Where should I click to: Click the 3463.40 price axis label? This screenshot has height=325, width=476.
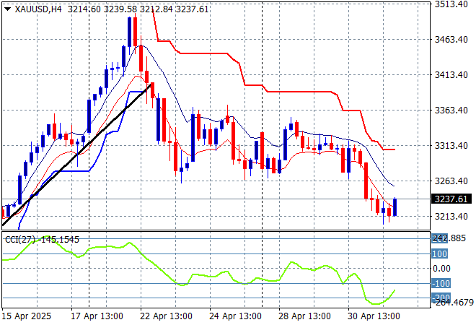(x=451, y=40)
